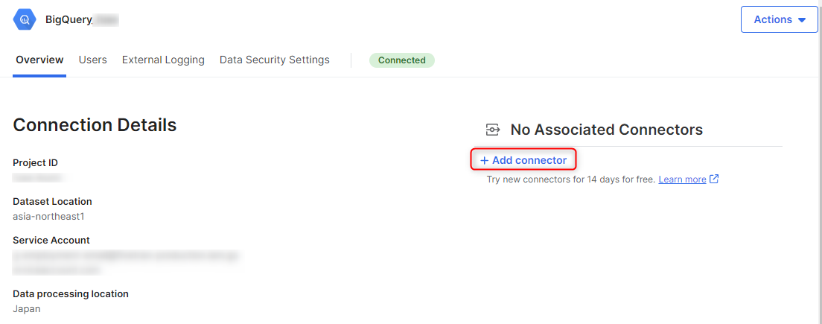Open the Users tab
The width and height of the screenshot is (822, 324).
coord(93,60)
